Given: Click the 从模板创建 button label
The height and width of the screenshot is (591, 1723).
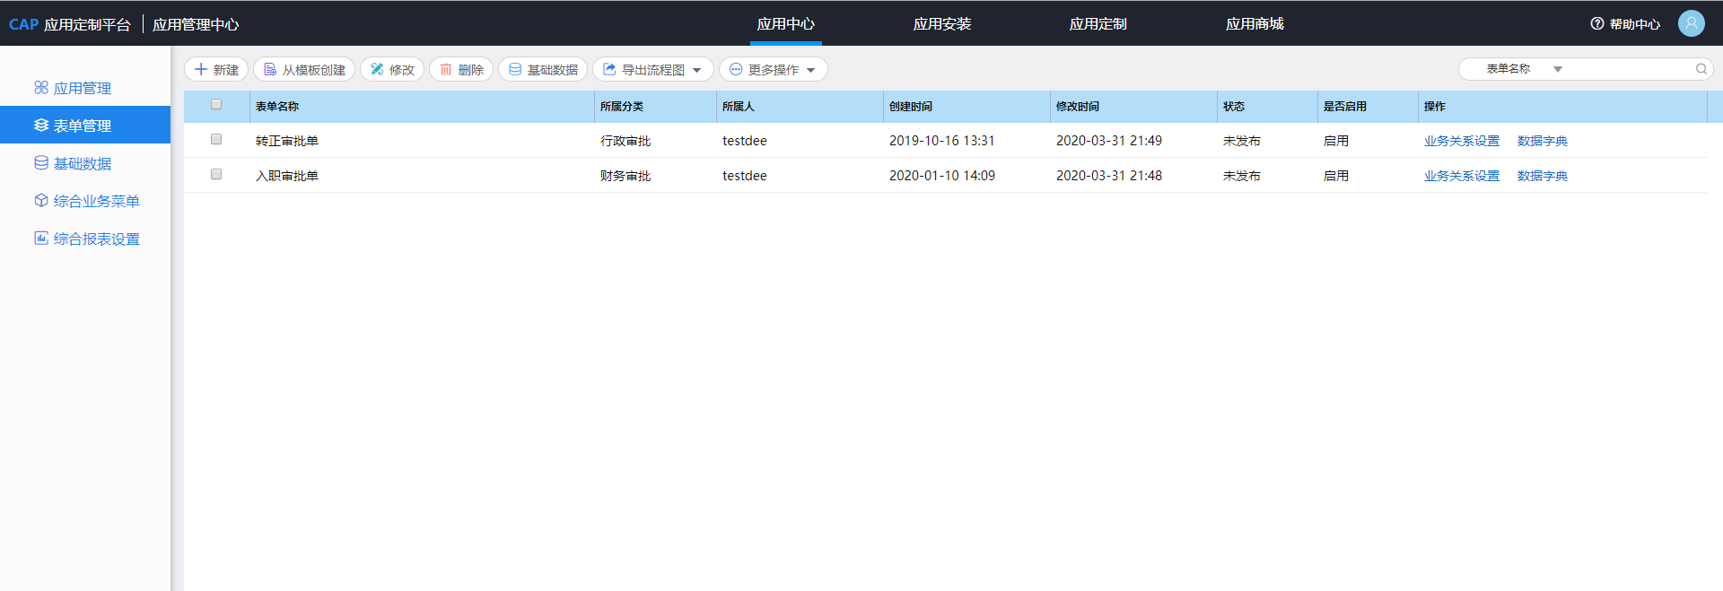Looking at the screenshot, I should pos(314,70).
